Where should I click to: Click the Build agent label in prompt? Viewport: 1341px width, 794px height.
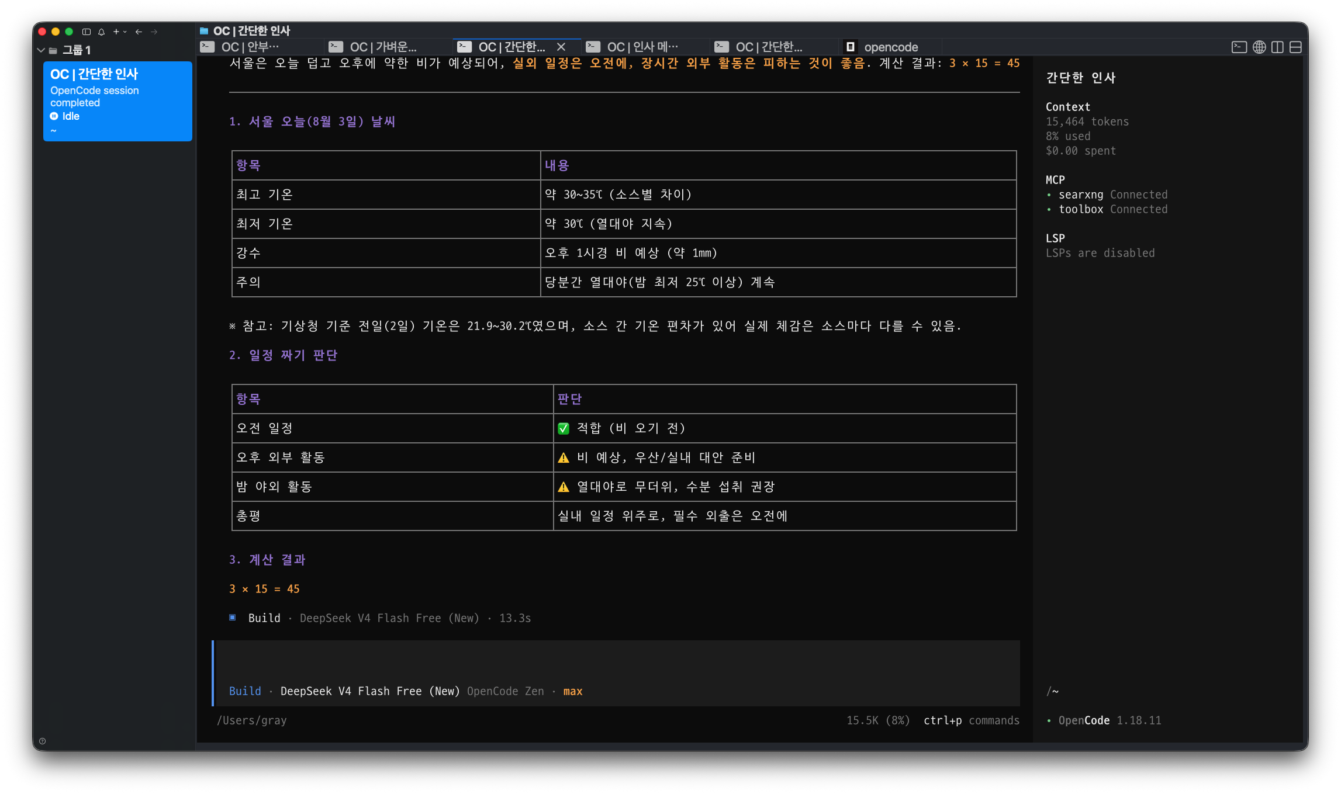245,691
